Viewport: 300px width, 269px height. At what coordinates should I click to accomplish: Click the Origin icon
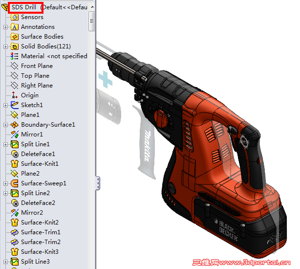pyautogui.click(x=15, y=95)
